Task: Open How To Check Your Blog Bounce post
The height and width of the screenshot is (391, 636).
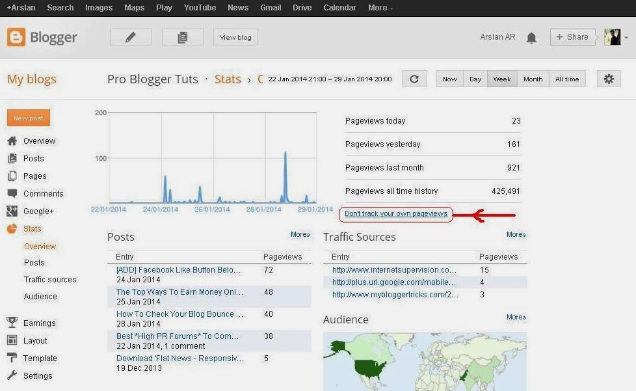Action: click(x=179, y=314)
